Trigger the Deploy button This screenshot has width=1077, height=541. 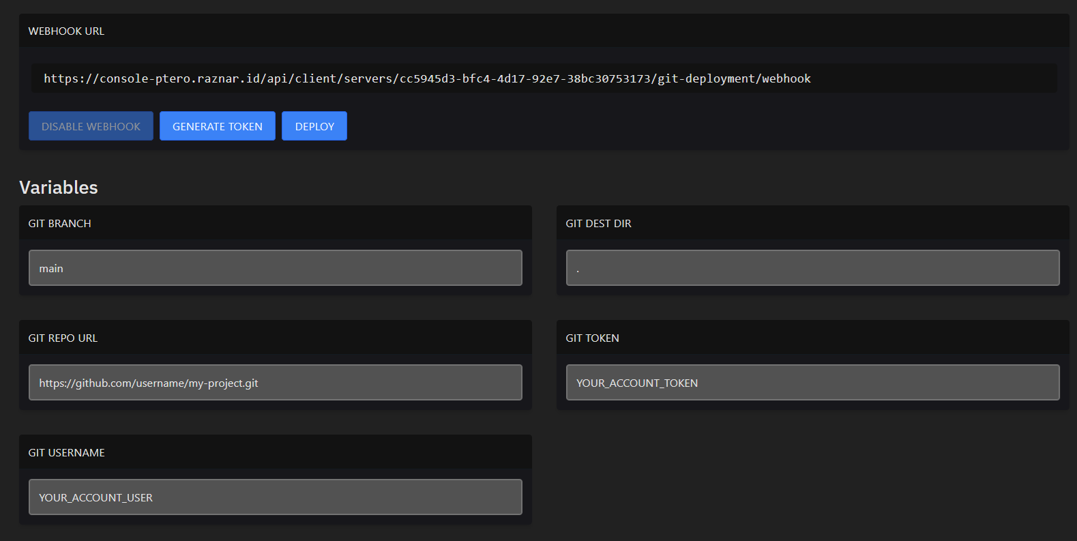coord(314,126)
